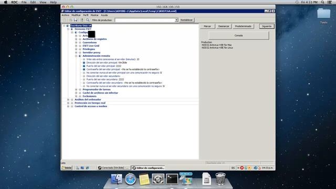Click the marked icon for Contraseña del servidor principal
The width and height of the screenshot is (336, 189).
coord(84,69)
